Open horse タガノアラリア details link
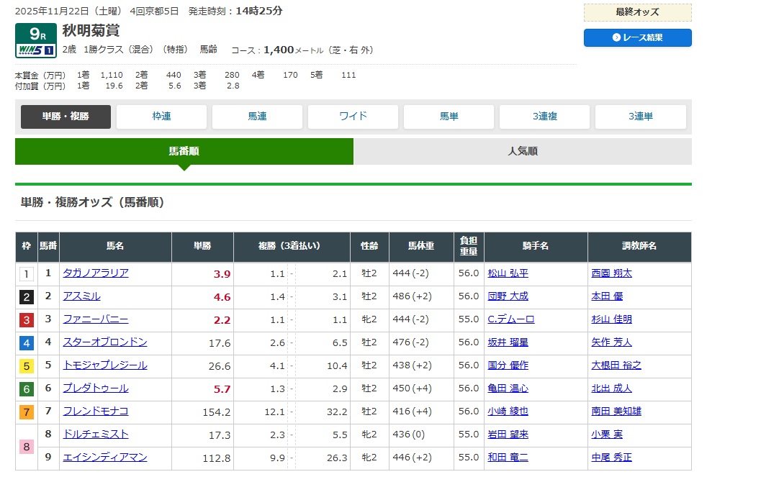 96,273
